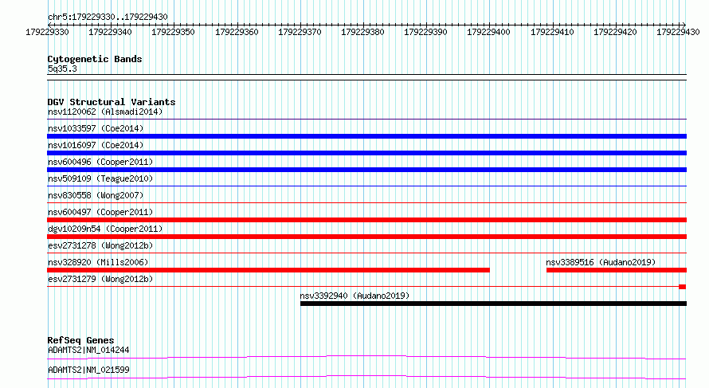Open variant dgv10209n54 (Cooper2011) label
Viewport: 709px width, 388px height.
(x=105, y=229)
